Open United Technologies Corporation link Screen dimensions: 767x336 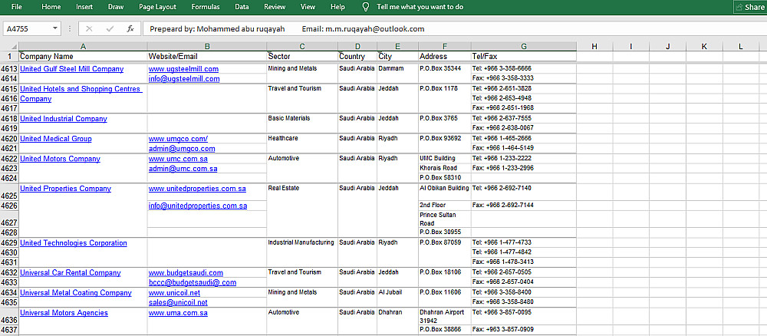[x=74, y=243]
